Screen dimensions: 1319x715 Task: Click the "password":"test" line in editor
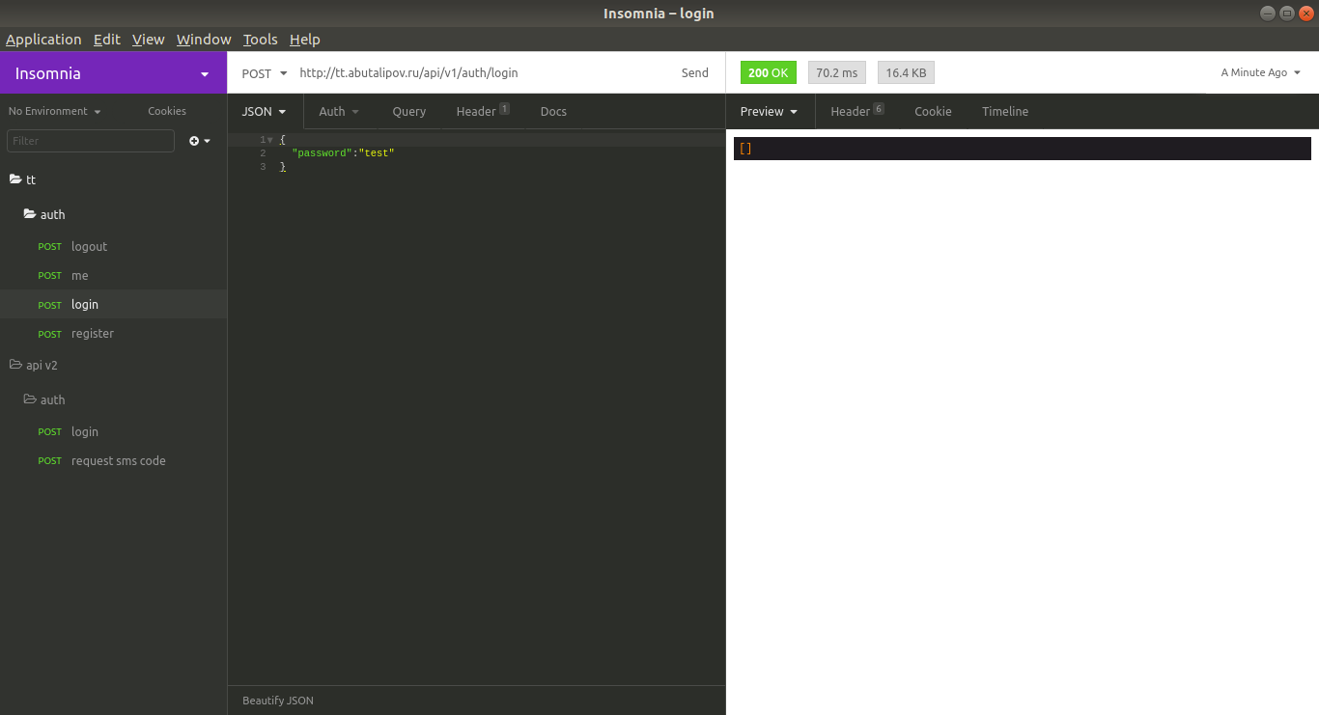tap(344, 153)
